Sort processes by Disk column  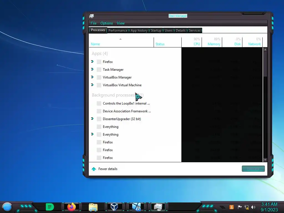tap(232, 42)
